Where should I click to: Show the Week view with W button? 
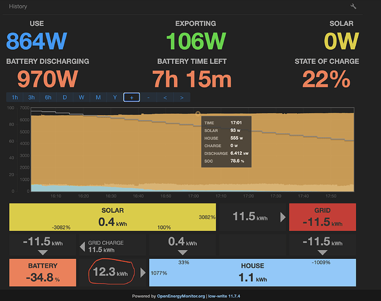81,97
